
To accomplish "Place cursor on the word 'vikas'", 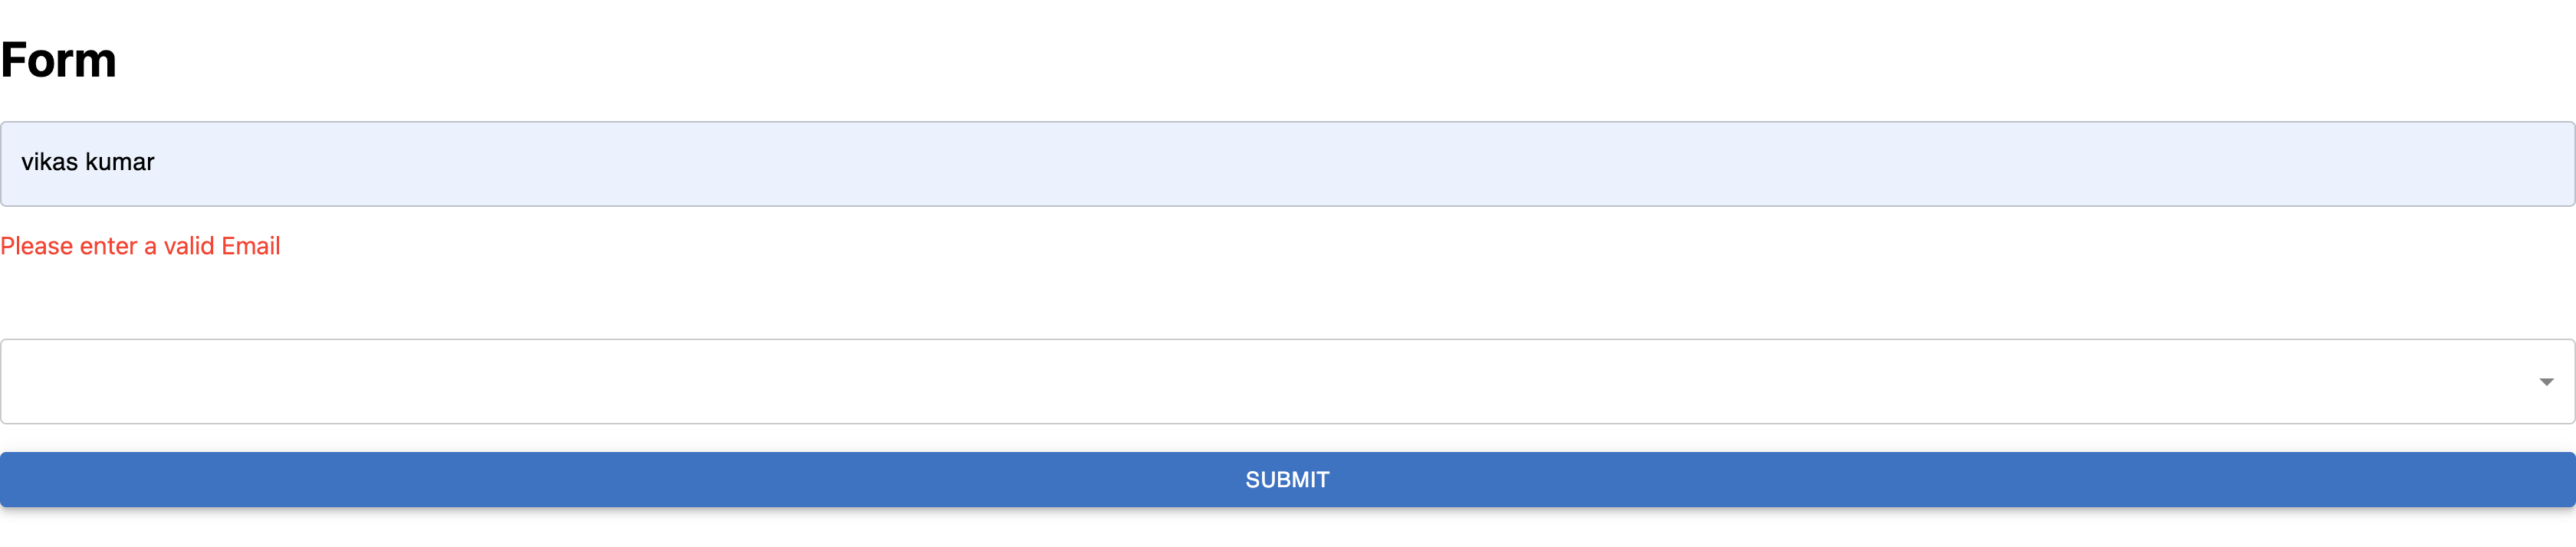I will point(49,162).
